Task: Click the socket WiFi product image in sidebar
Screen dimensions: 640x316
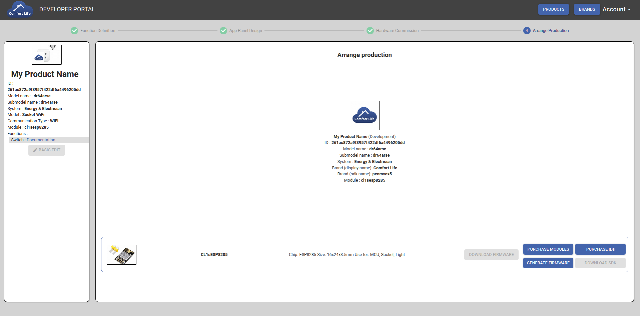Action: tap(47, 55)
